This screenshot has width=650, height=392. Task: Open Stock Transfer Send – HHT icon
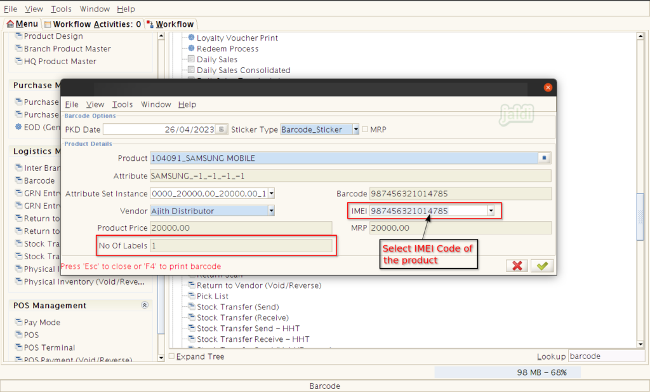[192, 328]
